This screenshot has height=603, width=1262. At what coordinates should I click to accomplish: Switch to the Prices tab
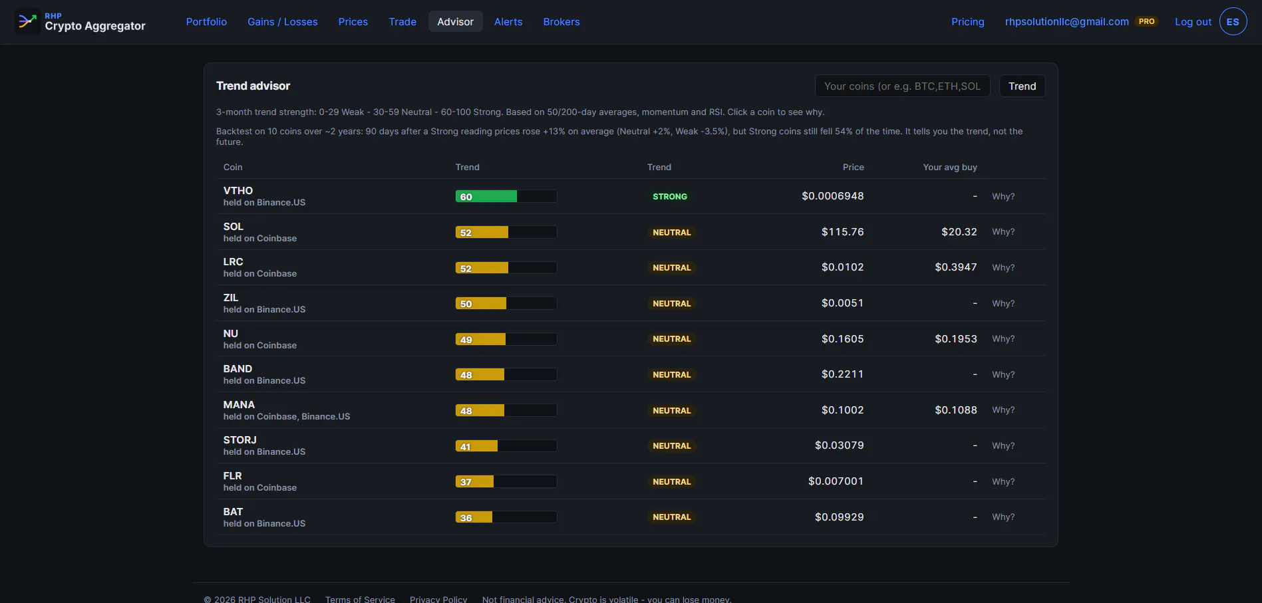[x=353, y=22]
